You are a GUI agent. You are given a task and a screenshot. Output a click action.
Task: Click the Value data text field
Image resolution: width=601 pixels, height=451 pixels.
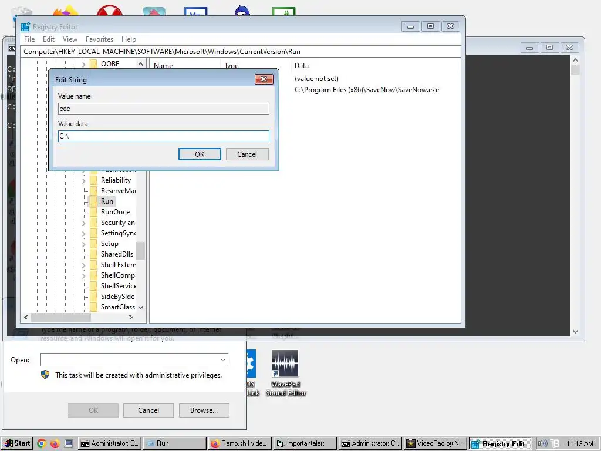[x=164, y=136]
